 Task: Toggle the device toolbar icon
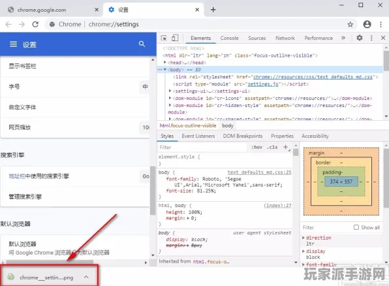[175, 38]
